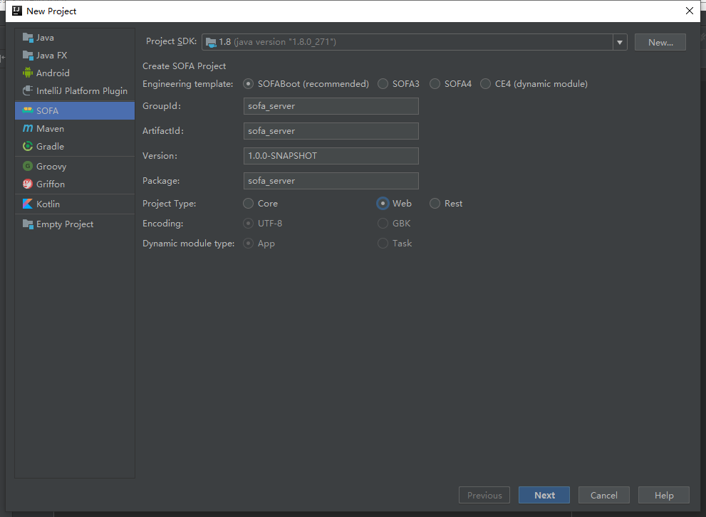Pick the IntelliJ Platform Plugin icon
This screenshot has width=706, height=517.
[28, 90]
